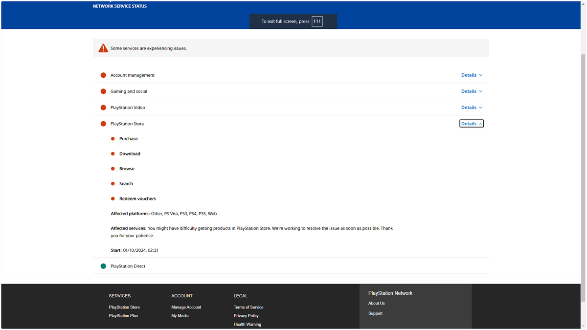Viewport: 587px width, 330px height.
Task: Click the SERVICES footer heading
Action: 120,296
